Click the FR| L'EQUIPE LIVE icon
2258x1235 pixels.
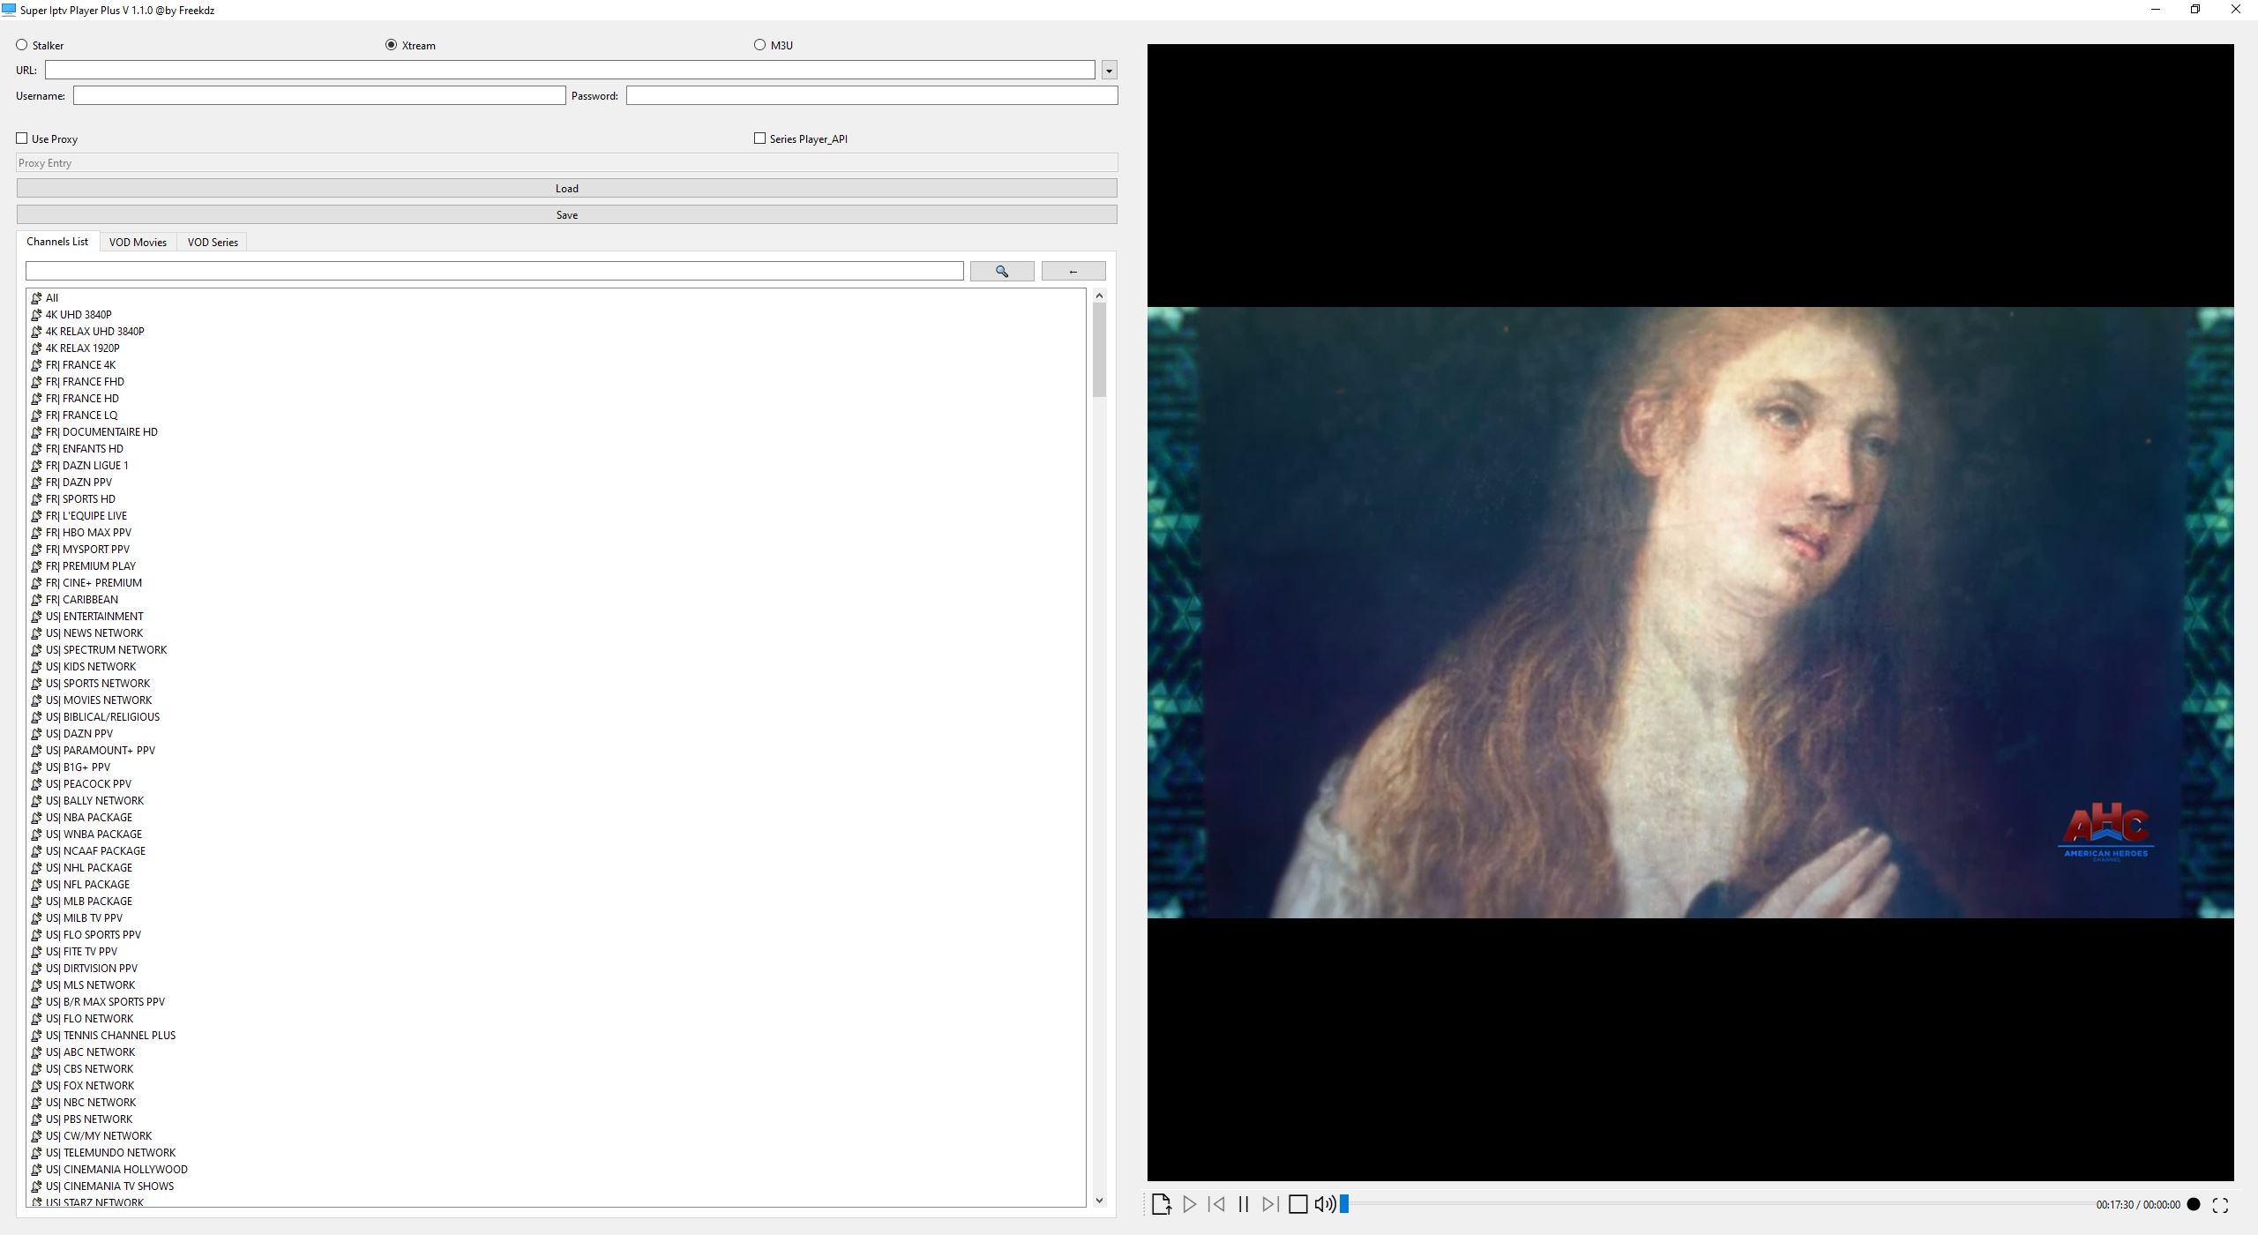click(x=36, y=516)
